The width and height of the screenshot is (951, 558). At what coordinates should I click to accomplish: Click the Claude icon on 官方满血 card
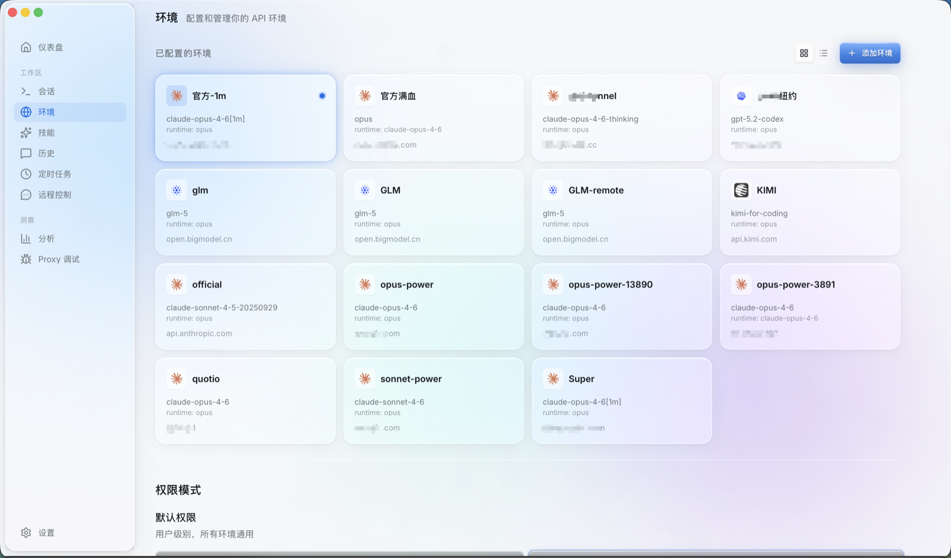[x=365, y=96]
